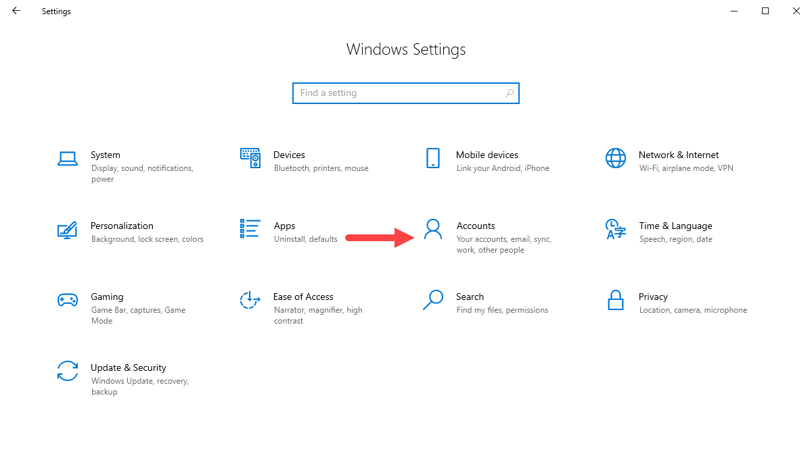Open the Apps category title
Screen dimensions: 812x458
[285, 226]
